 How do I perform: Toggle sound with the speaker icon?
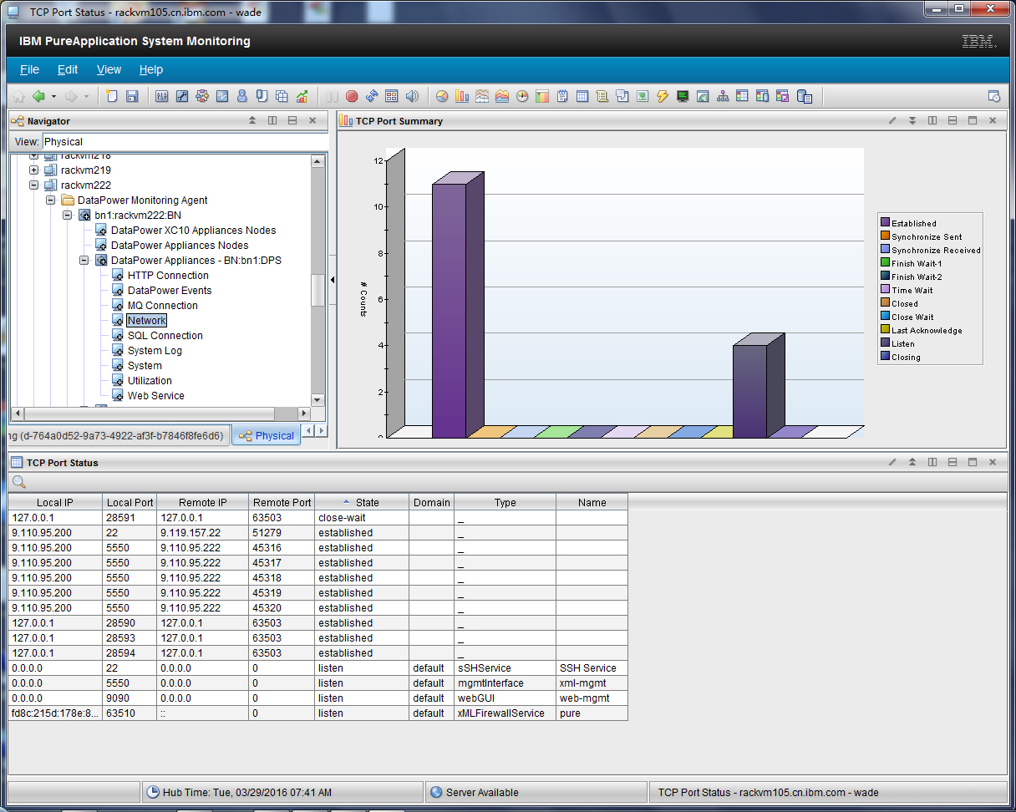pos(412,96)
